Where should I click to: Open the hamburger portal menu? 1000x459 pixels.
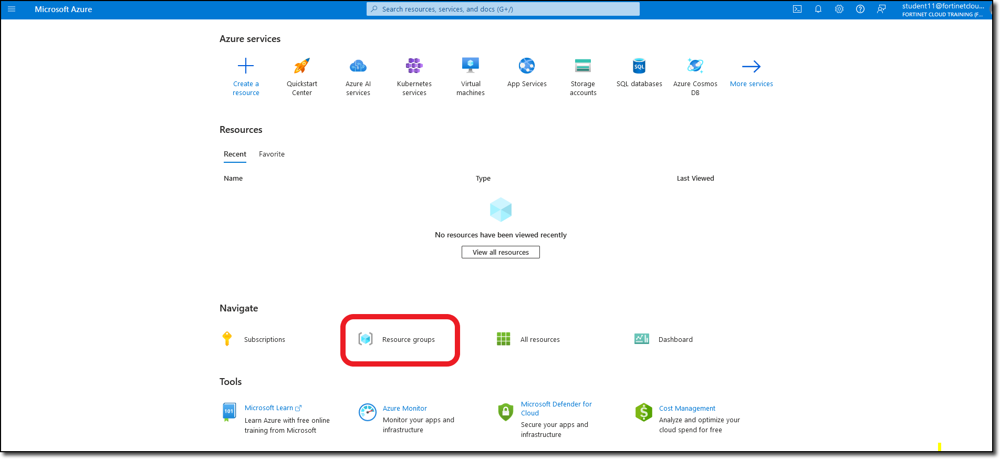[12, 9]
